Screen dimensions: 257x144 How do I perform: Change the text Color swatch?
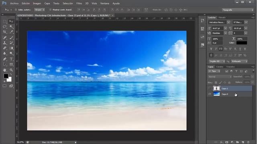(242, 43)
